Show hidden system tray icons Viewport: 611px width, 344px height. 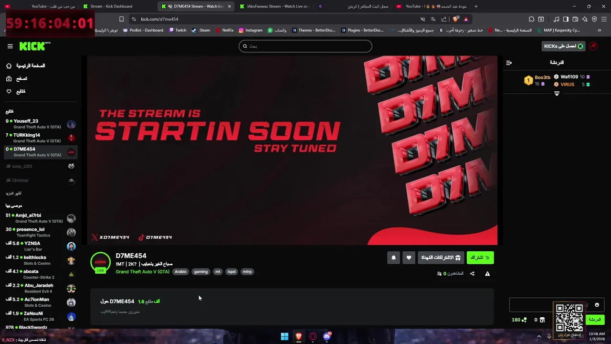[539, 336]
